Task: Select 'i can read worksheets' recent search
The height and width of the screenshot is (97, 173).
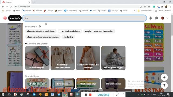Action: [x=70, y=31]
